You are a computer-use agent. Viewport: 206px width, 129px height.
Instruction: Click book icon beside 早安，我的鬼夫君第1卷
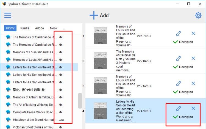(8, 90)
